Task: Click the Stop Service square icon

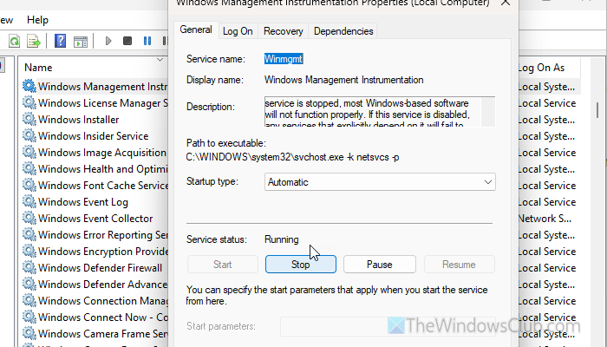Action: 127,41
